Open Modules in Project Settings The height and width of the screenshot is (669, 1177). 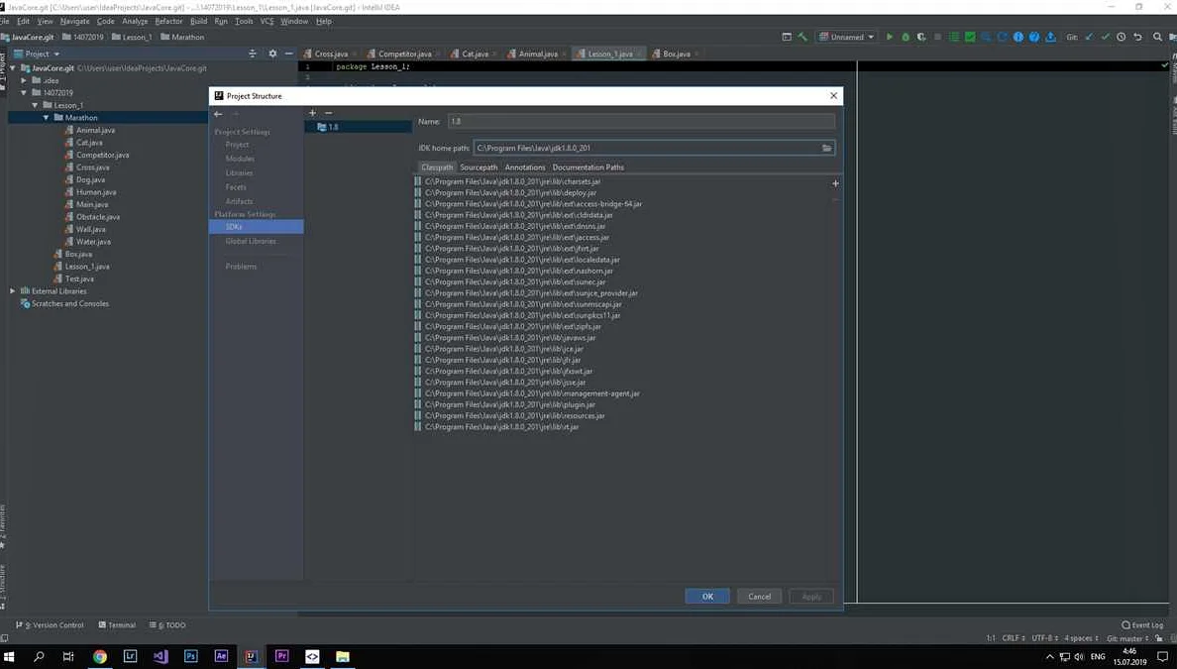[x=240, y=159]
